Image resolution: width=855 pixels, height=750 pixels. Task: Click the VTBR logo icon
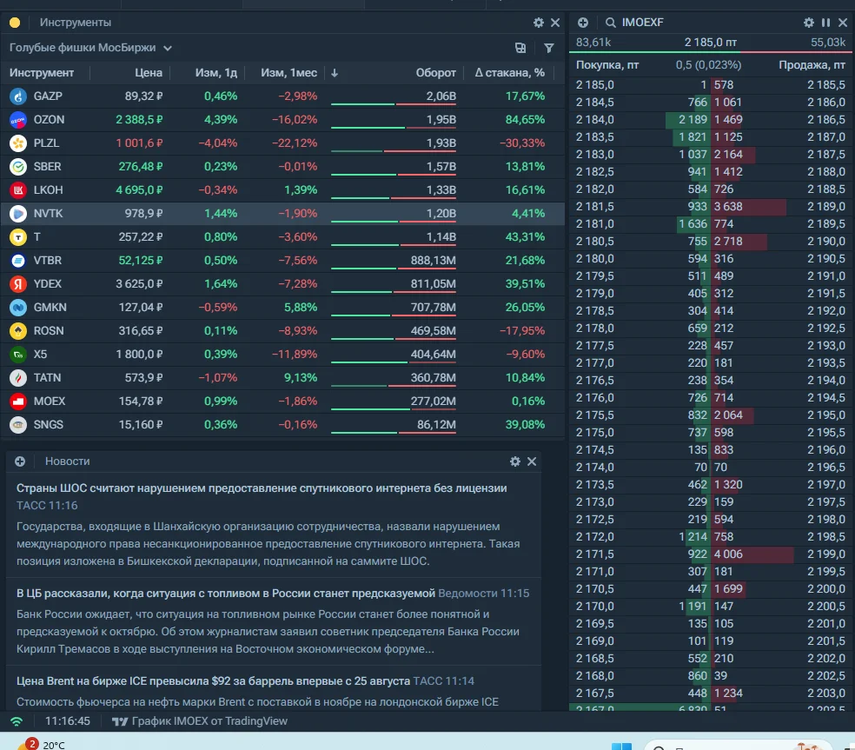18,260
